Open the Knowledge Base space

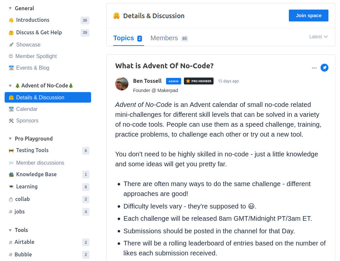(36, 174)
